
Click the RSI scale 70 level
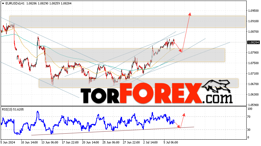pos(249,117)
